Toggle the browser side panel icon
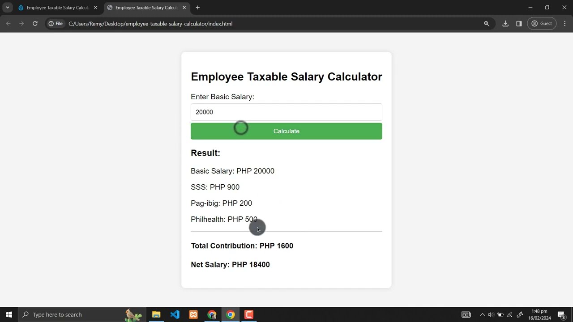 click(x=519, y=24)
